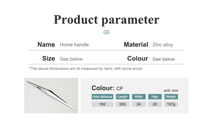Viewport: 213px width, 124px height.
Task: Click the Width header cell
Action: [139, 97]
